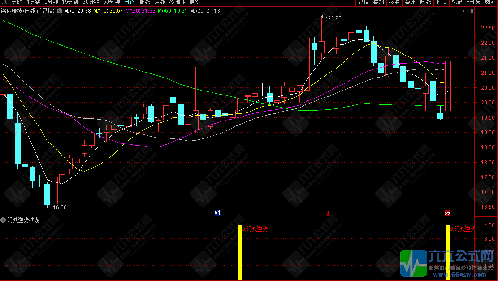
Task: Activate the 画线 drawing tool button
Action: click(x=425, y=2)
